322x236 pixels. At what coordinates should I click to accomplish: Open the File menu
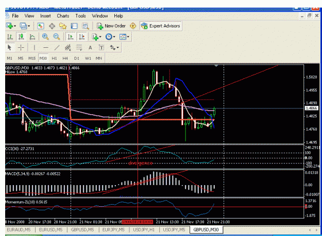pos(15,16)
